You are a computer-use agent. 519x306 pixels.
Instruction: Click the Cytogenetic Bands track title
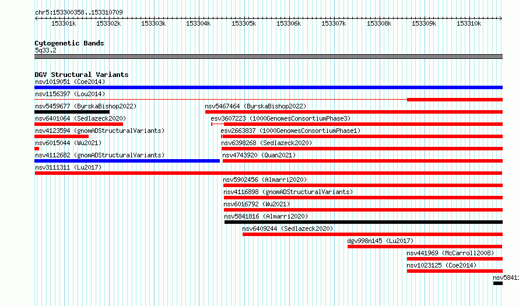[69, 43]
